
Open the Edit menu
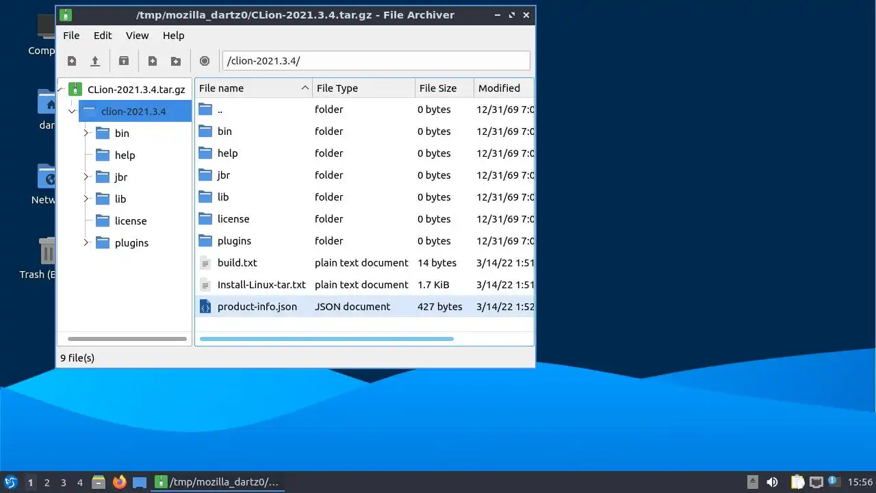pyautogui.click(x=103, y=36)
